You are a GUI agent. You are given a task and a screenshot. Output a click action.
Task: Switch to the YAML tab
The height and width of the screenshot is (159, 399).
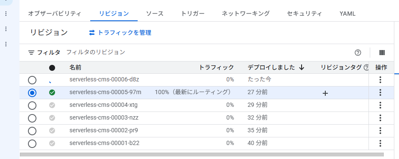click(347, 14)
